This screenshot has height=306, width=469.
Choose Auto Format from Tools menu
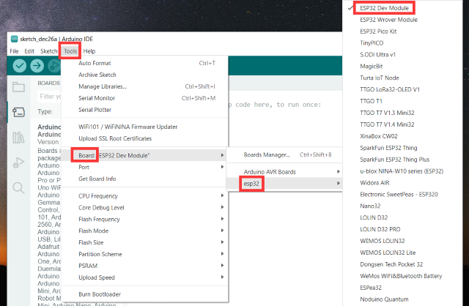(x=145, y=63)
